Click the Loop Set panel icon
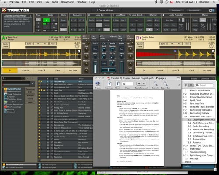 (x=89, y=15)
